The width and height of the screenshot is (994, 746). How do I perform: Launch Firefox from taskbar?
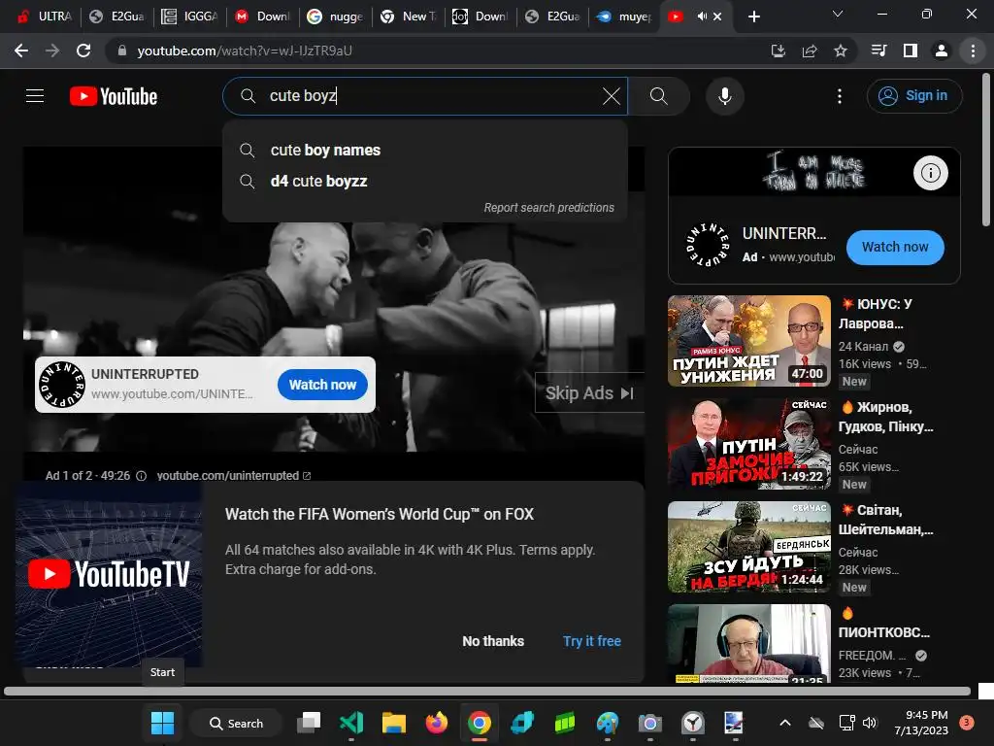(436, 723)
